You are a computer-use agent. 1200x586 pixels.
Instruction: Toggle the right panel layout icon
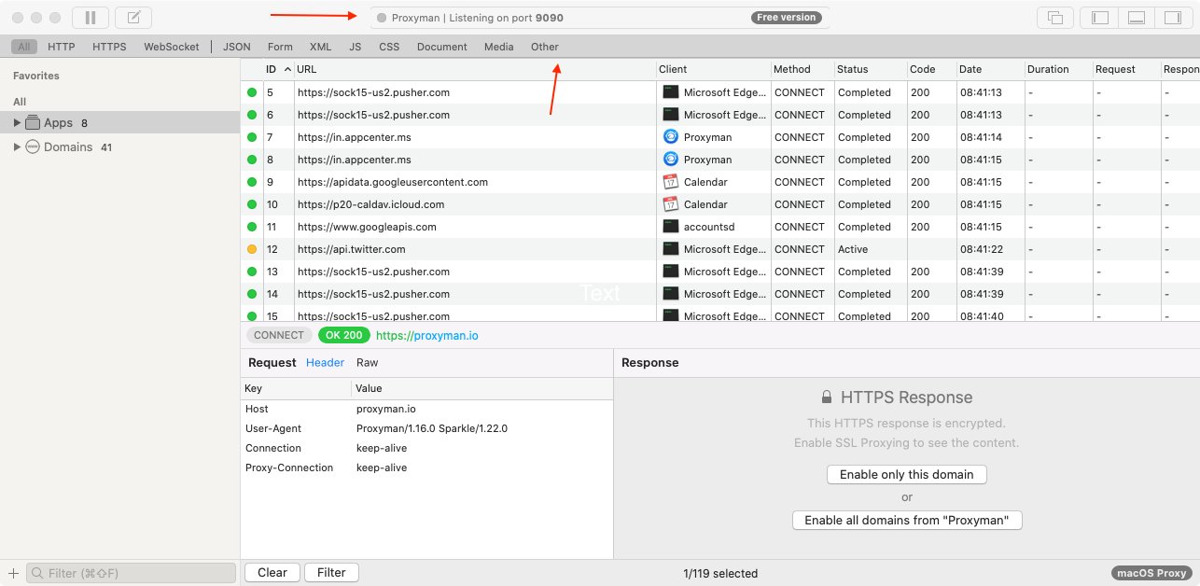1173,17
